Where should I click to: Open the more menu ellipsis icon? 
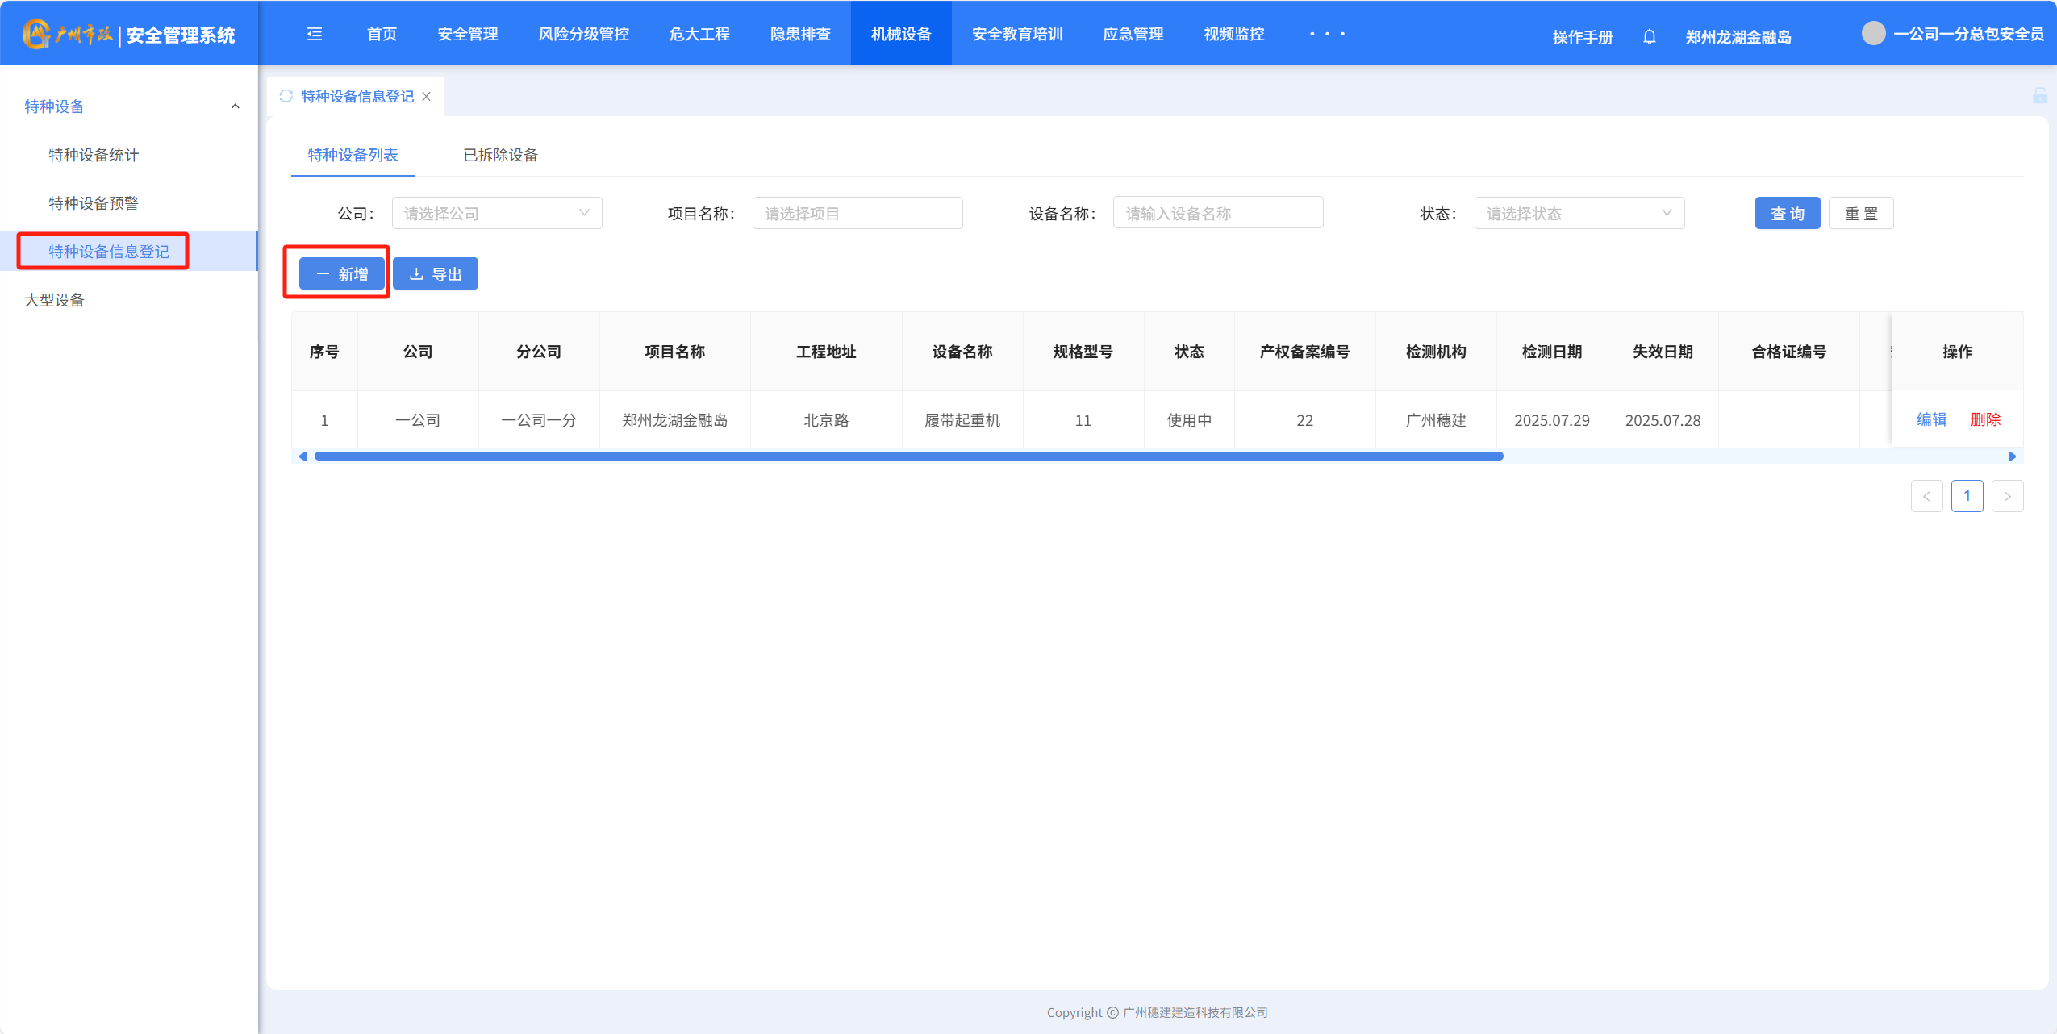click(x=1327, y=34)
